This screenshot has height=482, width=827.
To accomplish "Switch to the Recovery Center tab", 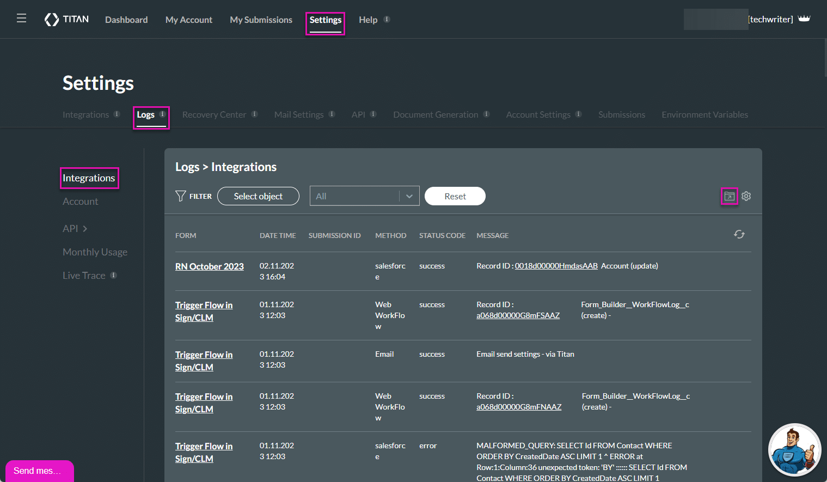I will 214,115.
